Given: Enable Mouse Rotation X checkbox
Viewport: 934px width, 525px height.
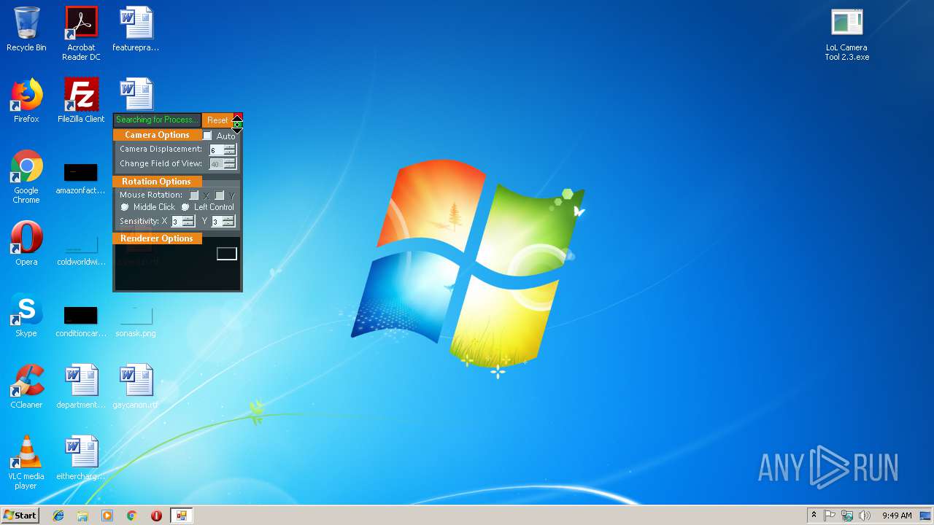Looking at the screenshot, I should tap(194, 195).
